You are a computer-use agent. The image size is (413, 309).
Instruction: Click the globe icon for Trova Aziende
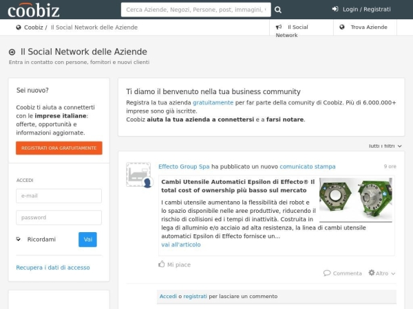342,27
